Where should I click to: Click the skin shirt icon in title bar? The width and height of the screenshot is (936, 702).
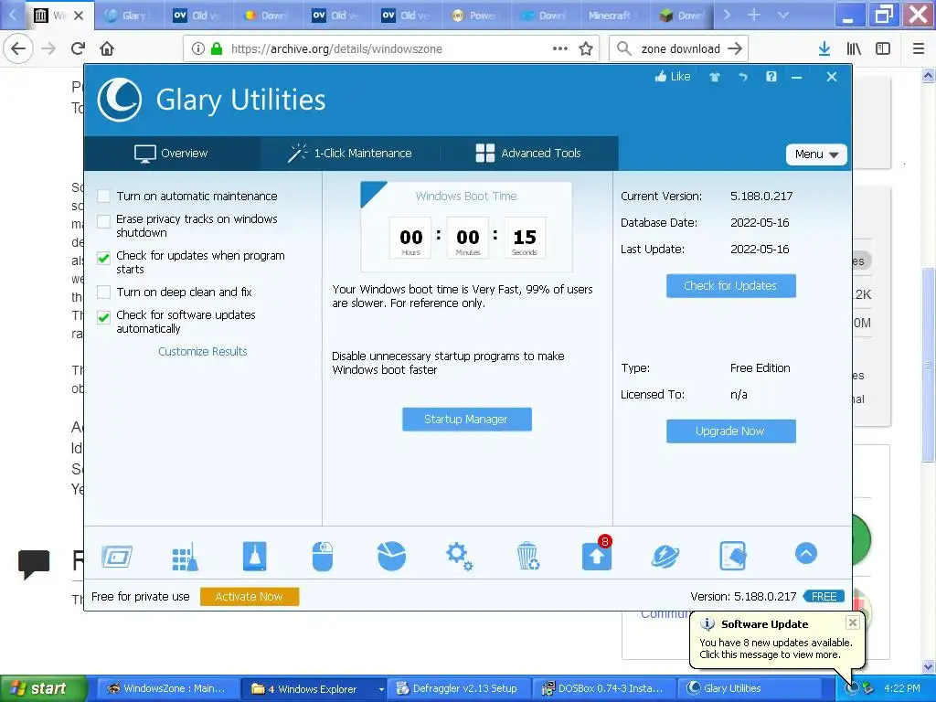click(715, 77)
